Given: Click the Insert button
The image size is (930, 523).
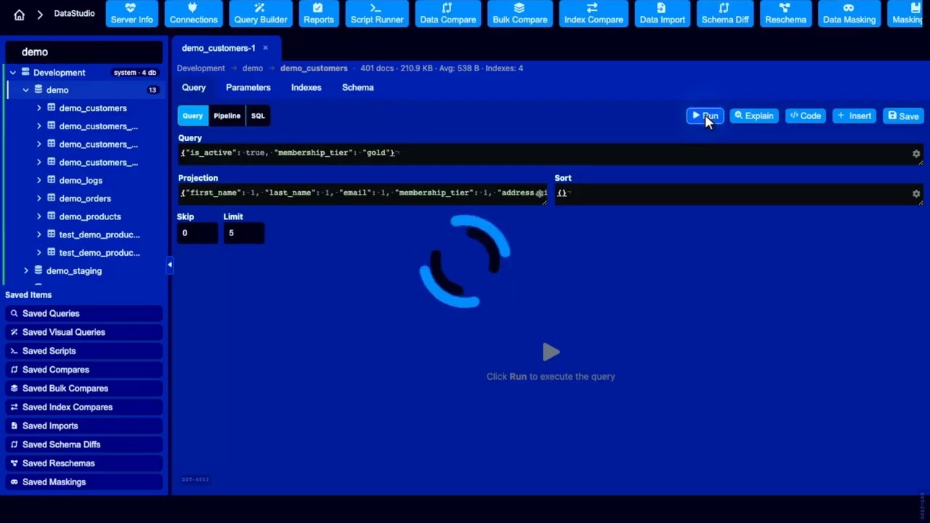Looking at the screenshot, I should pyautogui.click(x=854, y=115).
